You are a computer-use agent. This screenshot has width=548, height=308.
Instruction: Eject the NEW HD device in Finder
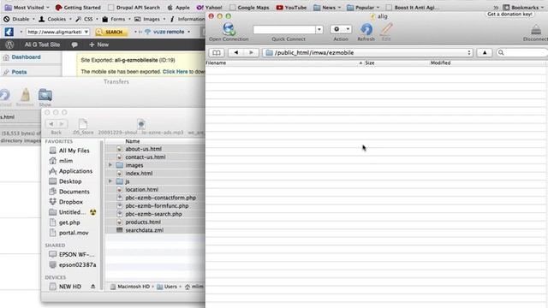pos(93,287)
